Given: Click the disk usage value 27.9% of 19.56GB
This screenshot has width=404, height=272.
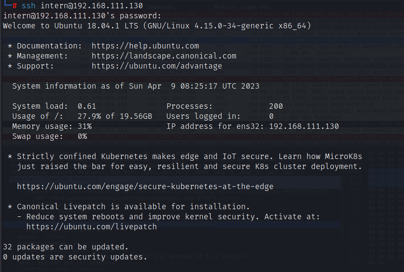Looking at the screenshot, I should (x=115, y=116).
